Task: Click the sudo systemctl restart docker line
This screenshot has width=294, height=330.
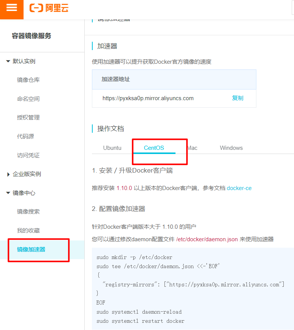Action: [x=141, y=321]
